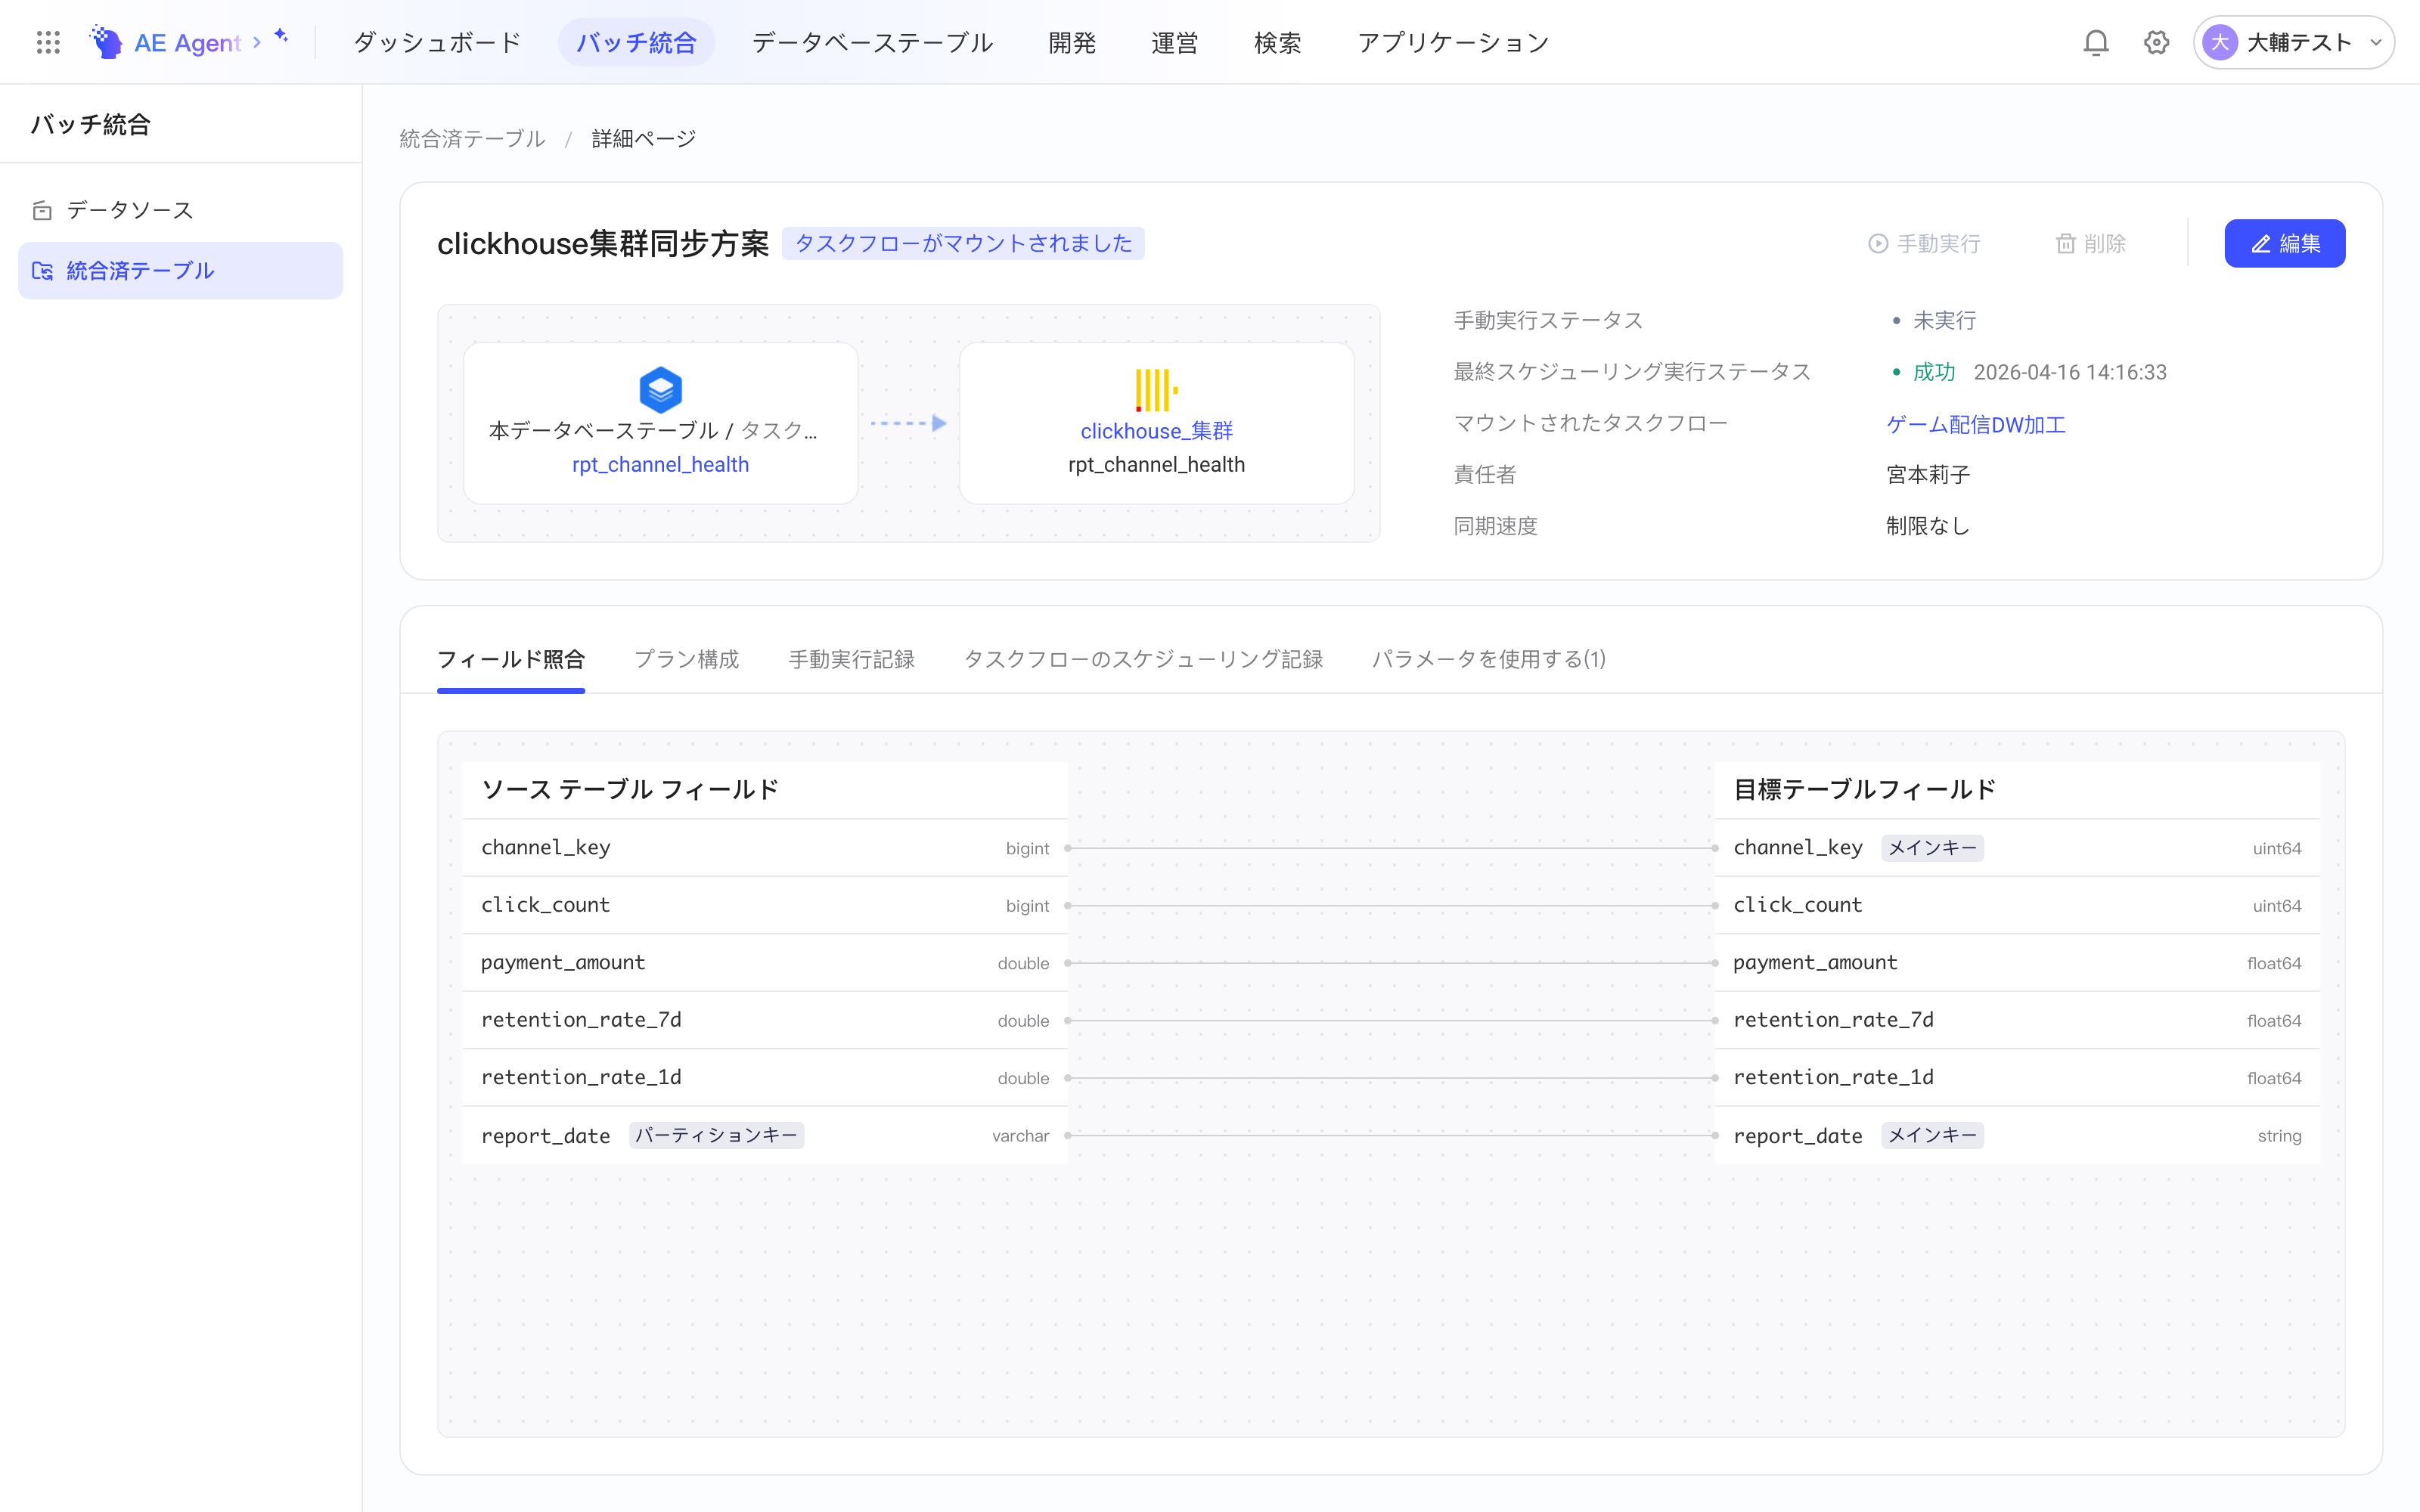The height and width of the screenshot is (1512, 2420).
Task: Switch to the プラン構成 tab
Action: (687, 659)
